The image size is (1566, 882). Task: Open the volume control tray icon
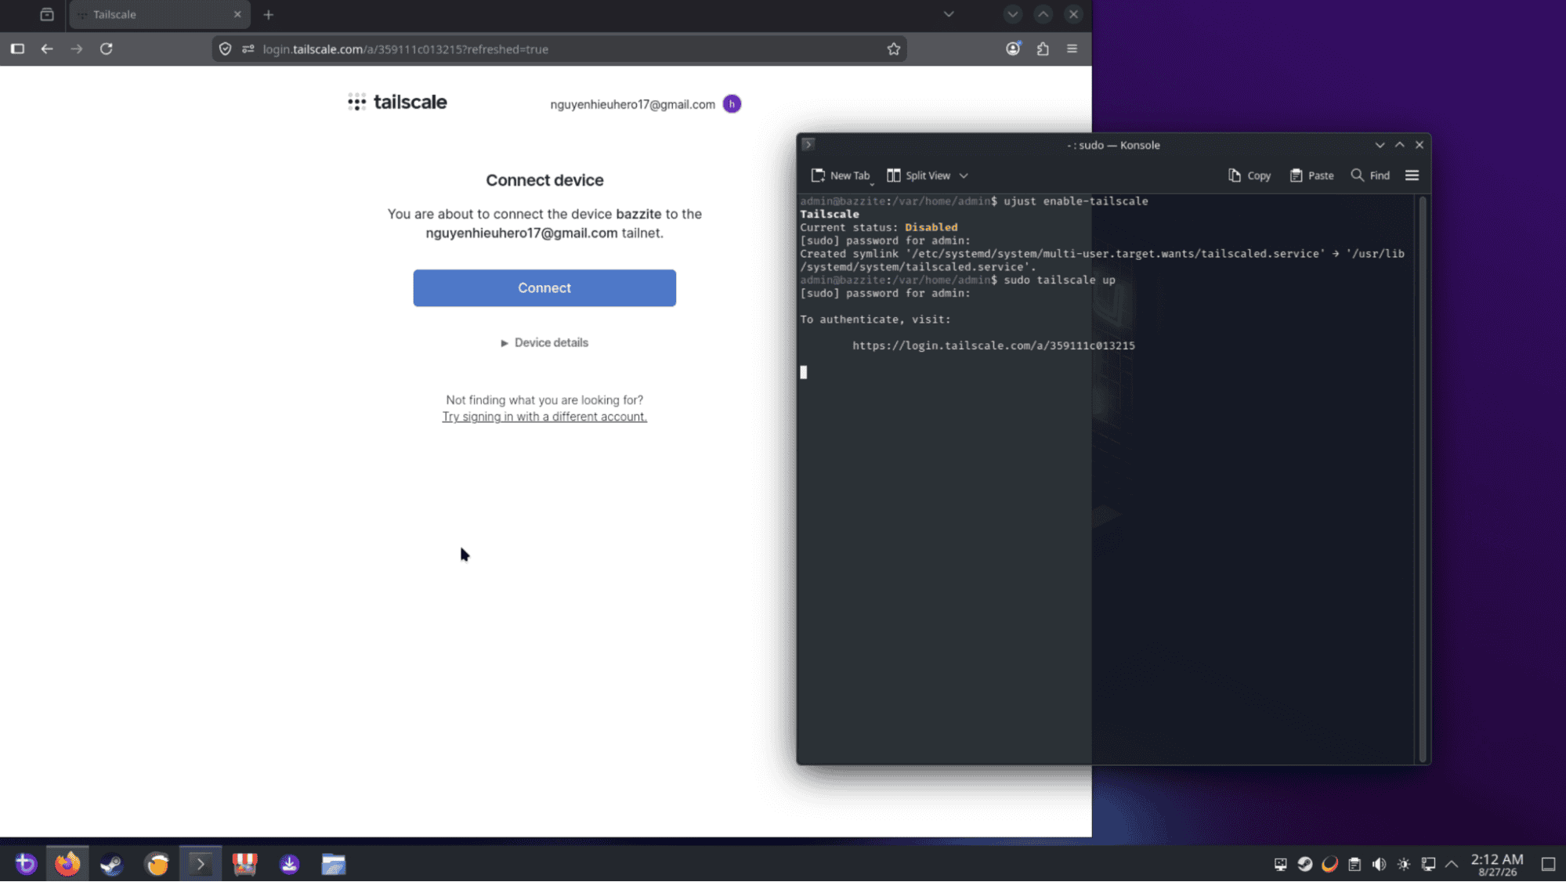pos(1380,864)
